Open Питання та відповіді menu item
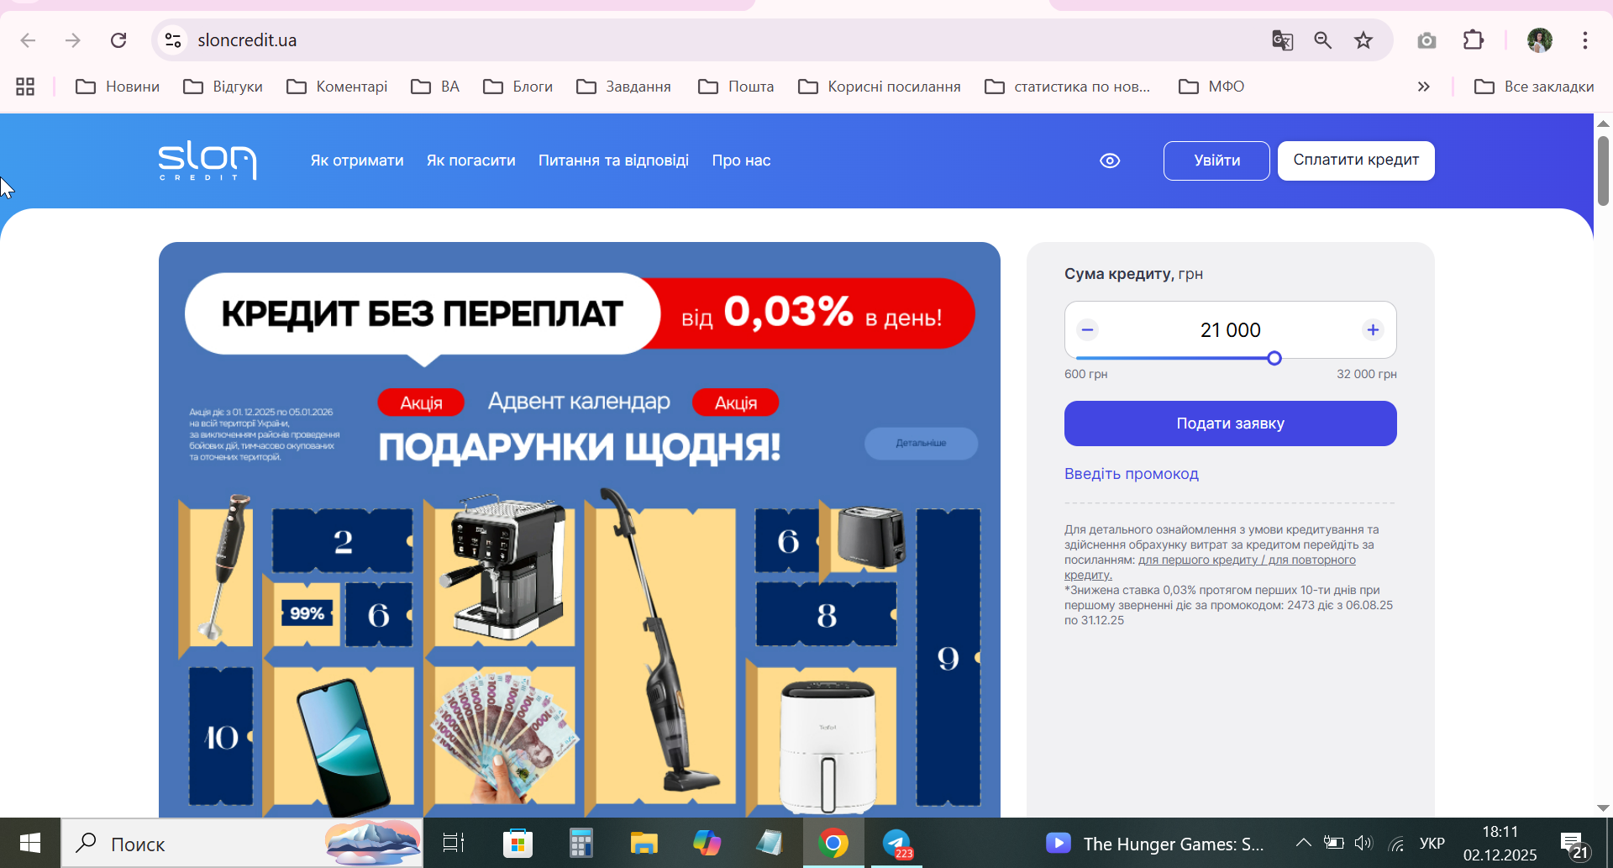This screenshot has height=868, width=1613. click(613, 160)
